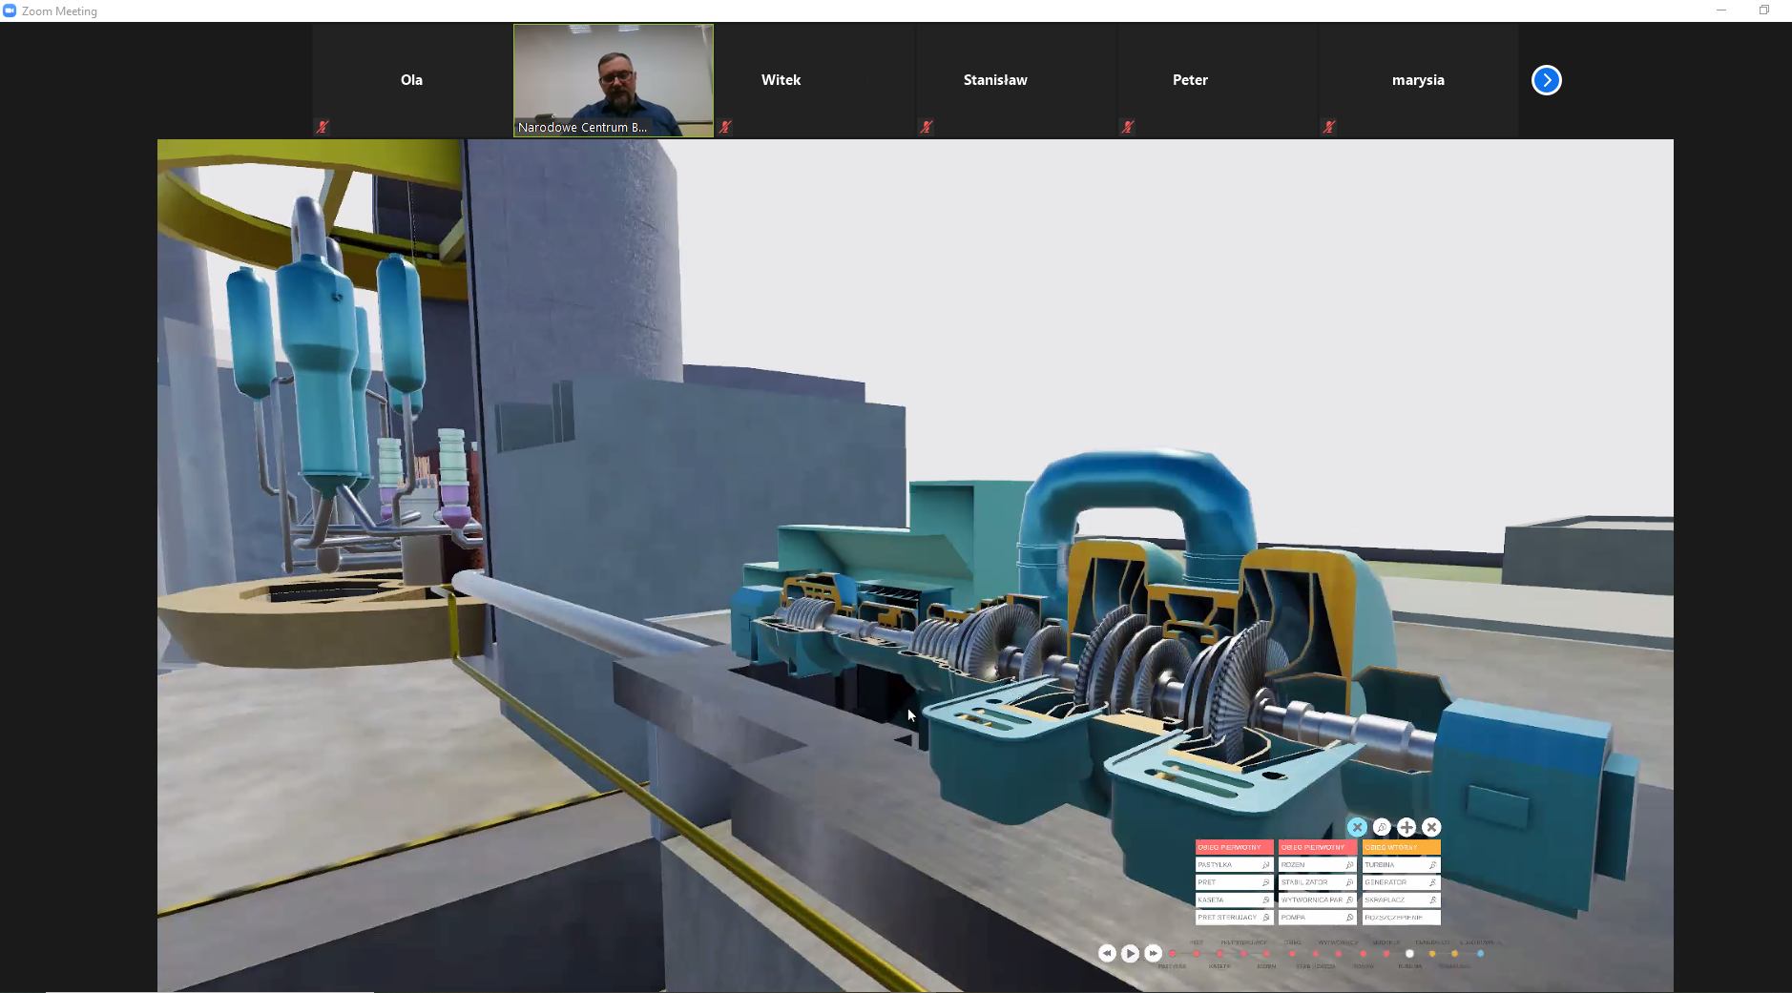Click the plus circle icon above the menu
The height and width of the screenshot is (993, 1792).
point(1406,827)
